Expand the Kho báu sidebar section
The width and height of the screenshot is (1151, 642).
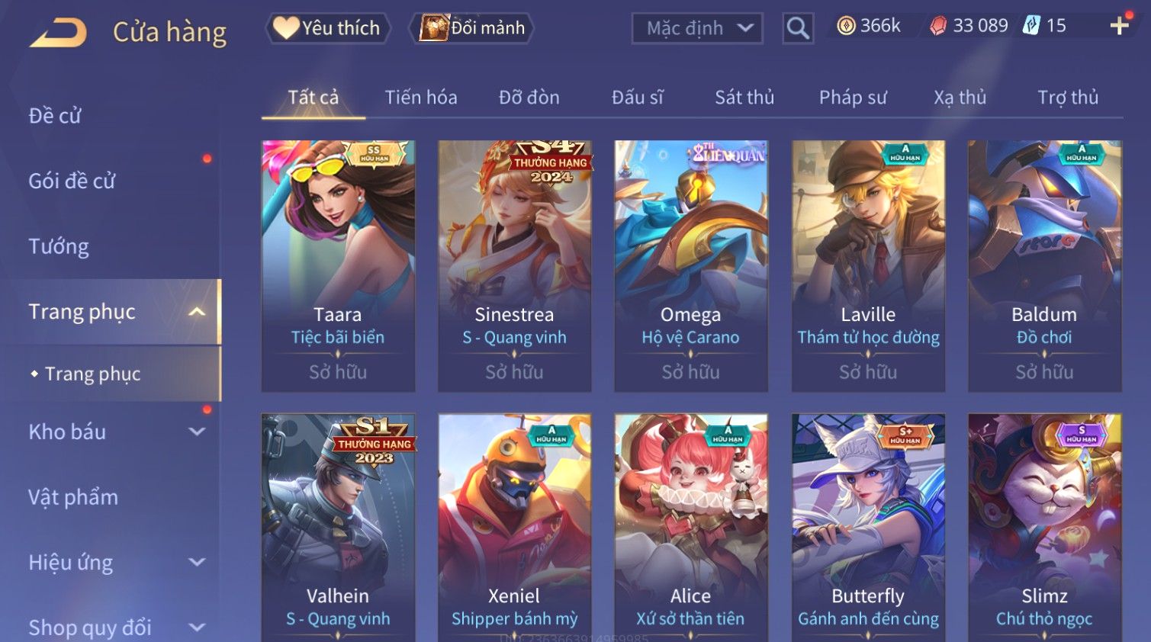point(197,432)
